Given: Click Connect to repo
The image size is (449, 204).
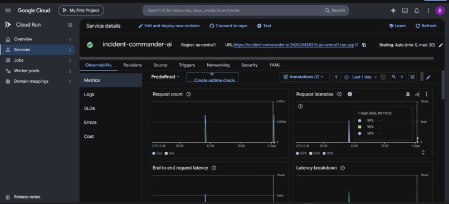Looking at the screenshot, I should (228, 26).
